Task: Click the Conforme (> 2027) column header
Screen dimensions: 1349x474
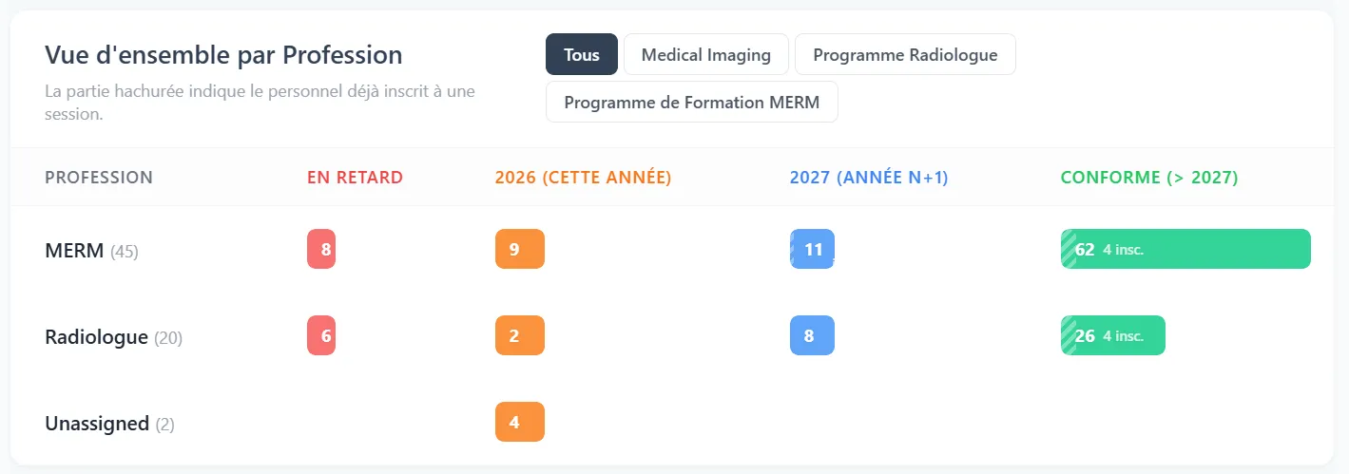Action: pyautogui.click(x=1149, y=178)
